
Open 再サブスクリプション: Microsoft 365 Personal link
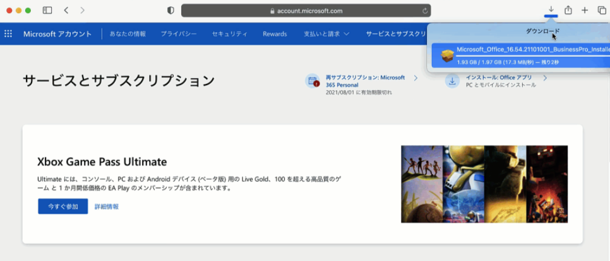tap(365, 81)
